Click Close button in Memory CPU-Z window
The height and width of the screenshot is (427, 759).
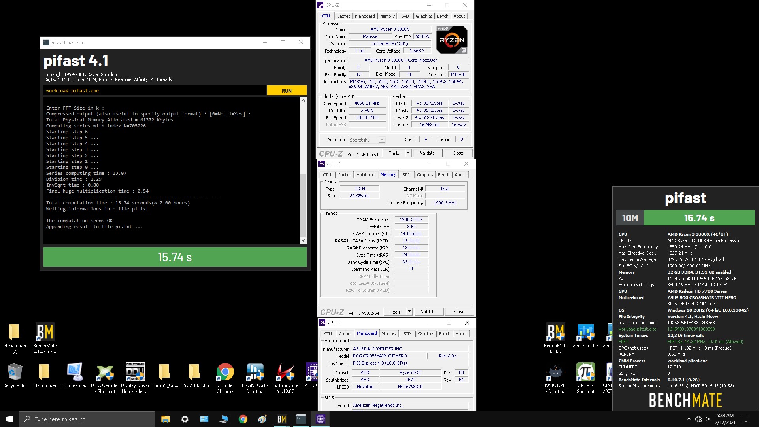pos(459,312)
